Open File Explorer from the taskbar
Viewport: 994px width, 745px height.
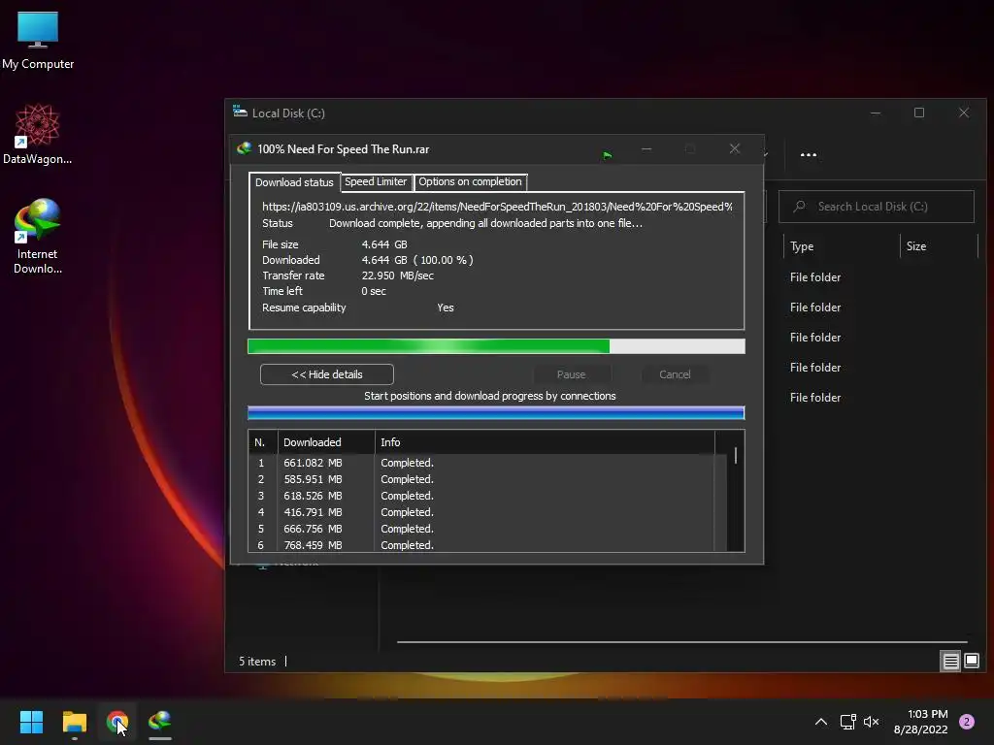[74, 722]
